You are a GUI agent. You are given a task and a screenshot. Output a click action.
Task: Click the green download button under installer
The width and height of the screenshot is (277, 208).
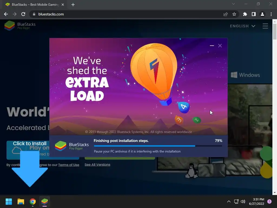[120, 158]
